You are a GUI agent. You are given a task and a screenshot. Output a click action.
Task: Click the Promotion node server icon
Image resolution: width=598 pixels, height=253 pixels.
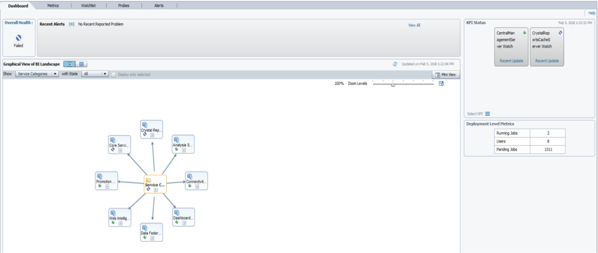(99, 176)
